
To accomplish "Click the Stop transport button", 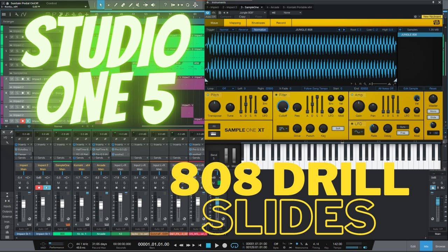I will tap(209, 245).
